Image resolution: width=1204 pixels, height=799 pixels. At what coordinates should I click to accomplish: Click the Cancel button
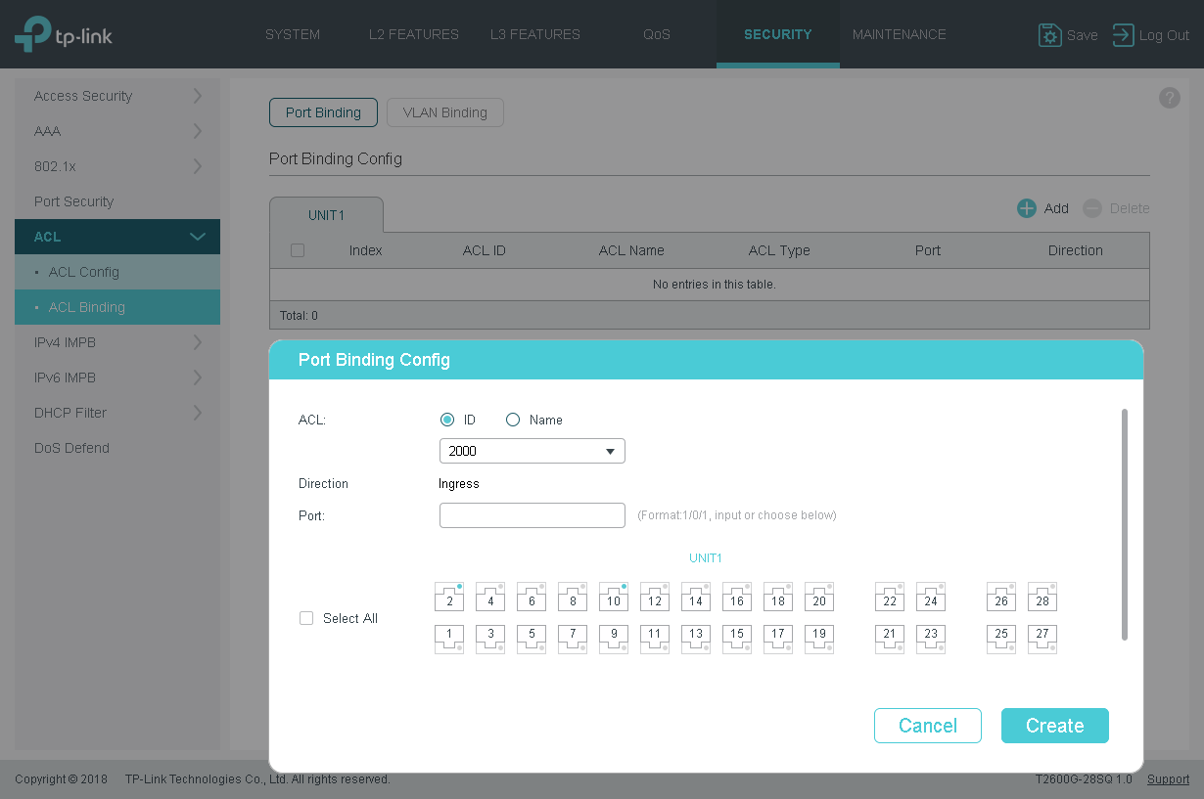928,726
